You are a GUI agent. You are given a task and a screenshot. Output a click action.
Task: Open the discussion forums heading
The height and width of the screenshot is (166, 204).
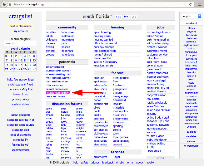pyautogui.click(x=67, y=104)
